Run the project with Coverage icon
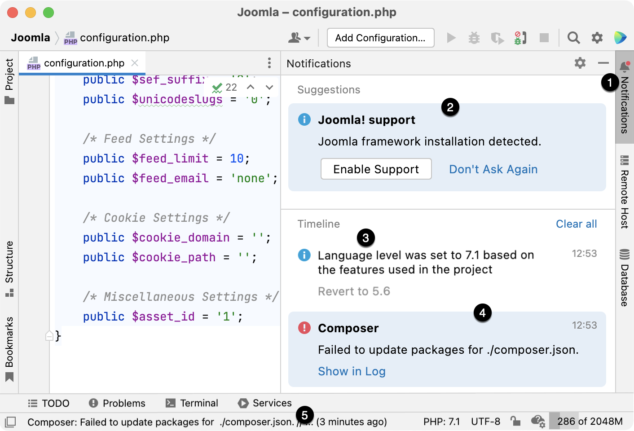634x431 pixels. click(x=498, y=38)
